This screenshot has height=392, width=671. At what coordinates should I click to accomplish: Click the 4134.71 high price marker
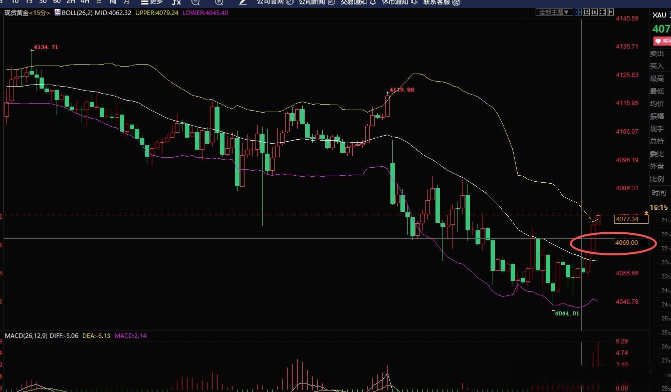pyautogui.click(x=46, y=47)
